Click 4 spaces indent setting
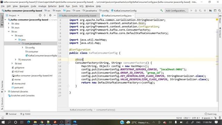Image resolution: width=222 pixels, height=125 pixels. click(x=207, y=118)
